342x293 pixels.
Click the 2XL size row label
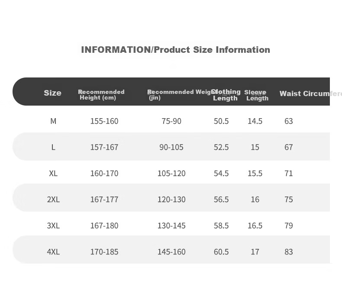point(53,199)
